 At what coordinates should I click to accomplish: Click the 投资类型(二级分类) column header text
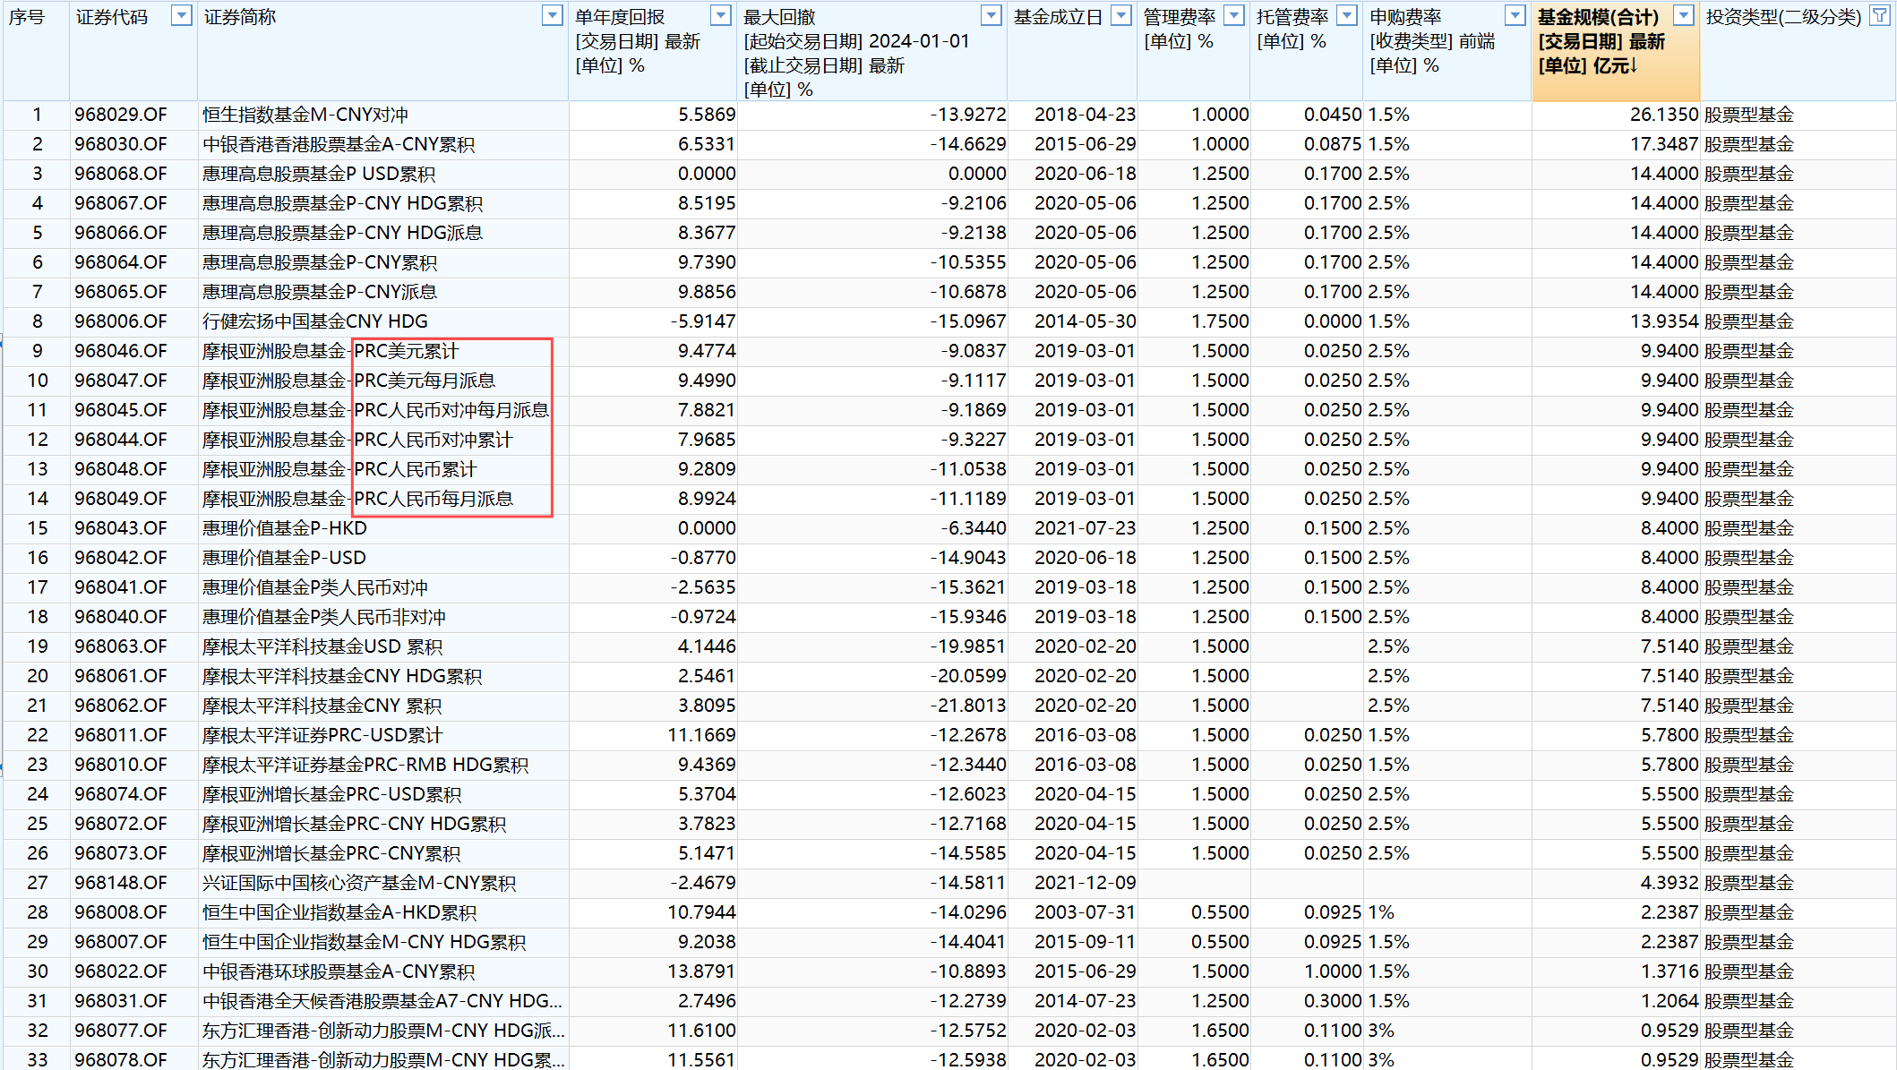pos(1783,17)
